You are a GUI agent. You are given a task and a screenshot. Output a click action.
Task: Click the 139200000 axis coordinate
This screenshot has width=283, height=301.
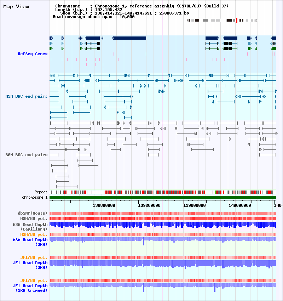(x=149, y=205)
